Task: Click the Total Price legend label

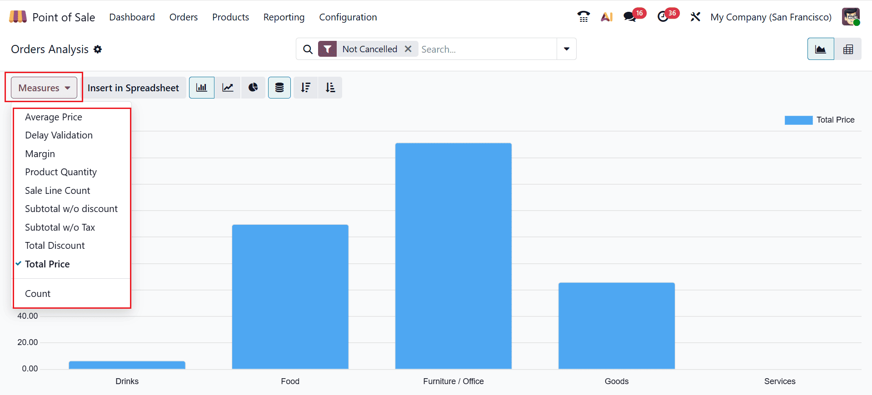Action: coord(835,120)
